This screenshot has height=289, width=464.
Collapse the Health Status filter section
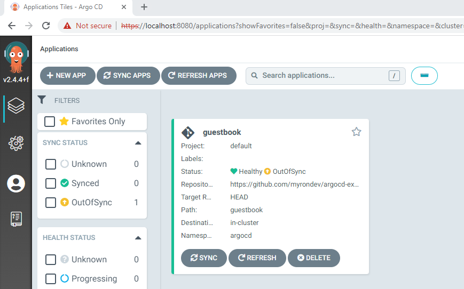(138, 238)
